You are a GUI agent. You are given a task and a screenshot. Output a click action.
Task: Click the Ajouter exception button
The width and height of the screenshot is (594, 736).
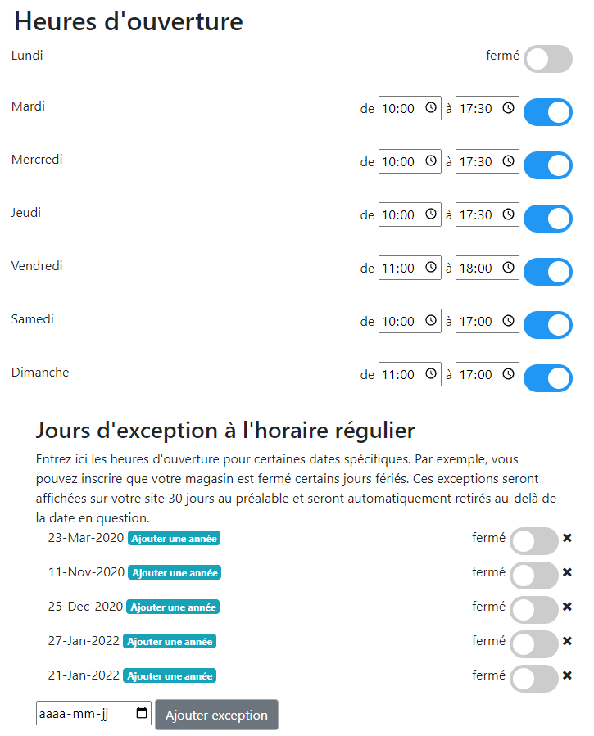tap(216, 715)
